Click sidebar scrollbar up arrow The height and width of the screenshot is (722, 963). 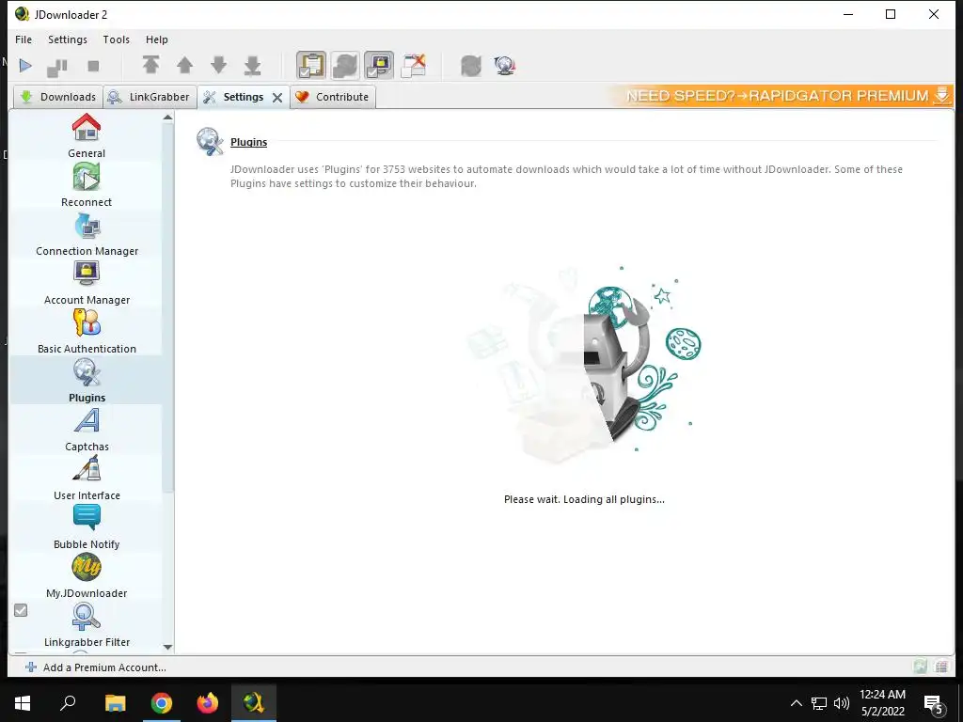pos(167,118)
